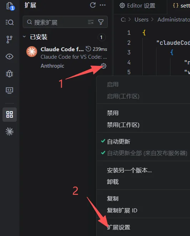Choose 卸载 from the context menu
Image resolution: width=190 pixels, height=236 pixels.
tap(113, 182)
